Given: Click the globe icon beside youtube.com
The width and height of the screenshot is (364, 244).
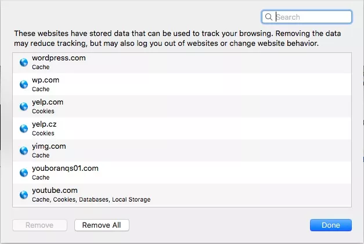Looking at the screenshot, I should pos(24,195).
